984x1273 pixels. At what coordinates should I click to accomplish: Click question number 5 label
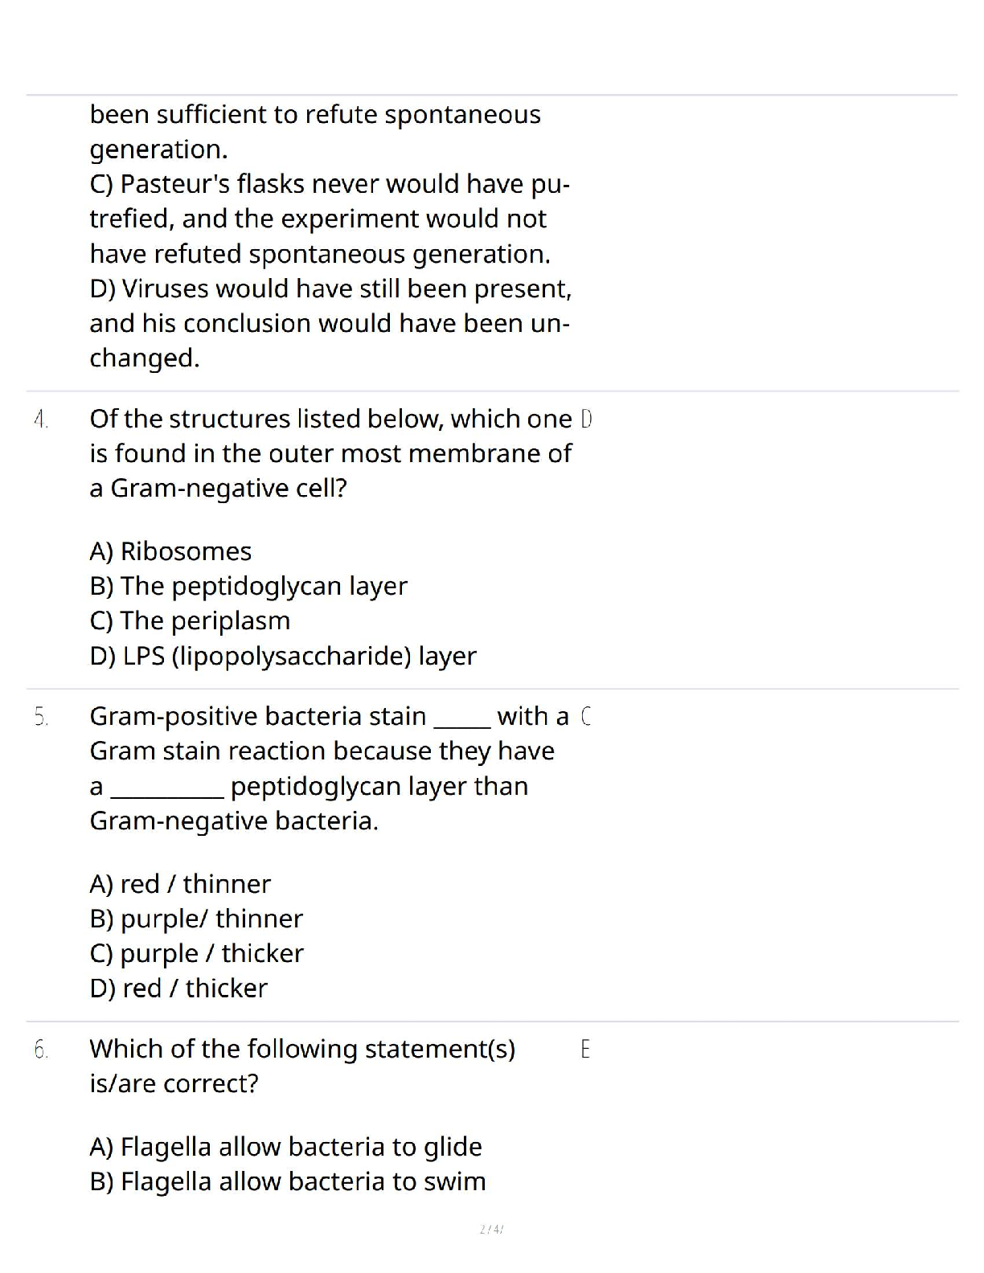pyautogui.click(x=42, y=717)
